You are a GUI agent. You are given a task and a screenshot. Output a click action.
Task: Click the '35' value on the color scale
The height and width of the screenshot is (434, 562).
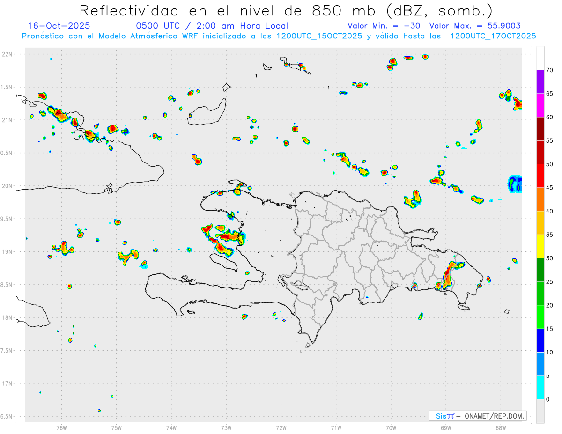click(550, 235)
